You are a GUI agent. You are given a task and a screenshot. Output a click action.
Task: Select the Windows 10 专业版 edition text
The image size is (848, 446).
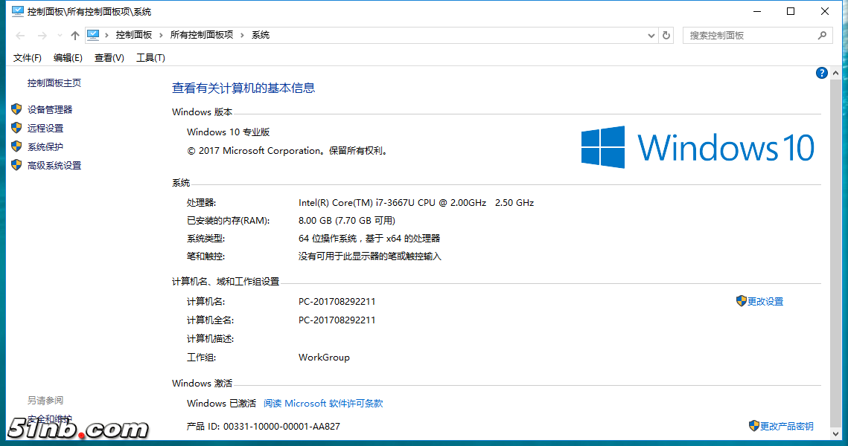(229, 132)
